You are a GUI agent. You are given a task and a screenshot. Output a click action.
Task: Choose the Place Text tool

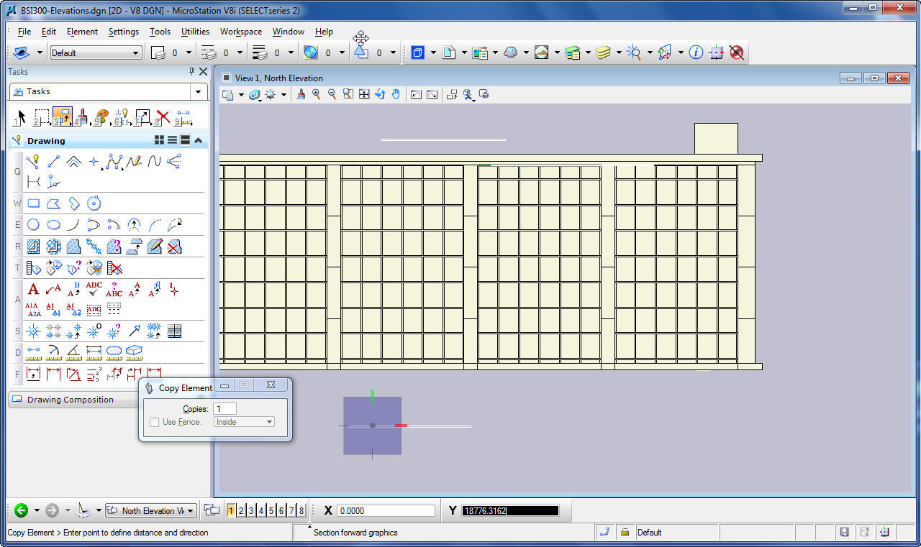click(33, 290)
